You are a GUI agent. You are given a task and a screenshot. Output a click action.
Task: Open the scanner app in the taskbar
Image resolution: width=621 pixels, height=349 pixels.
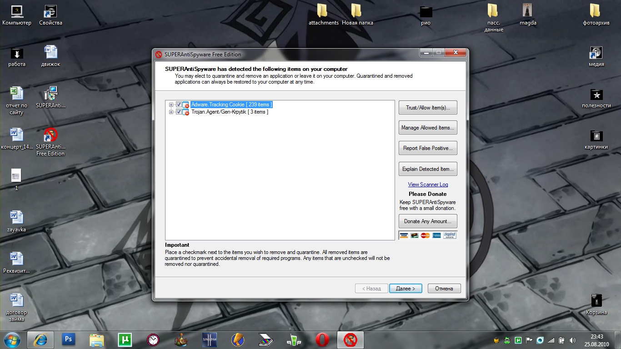(266, 339)
